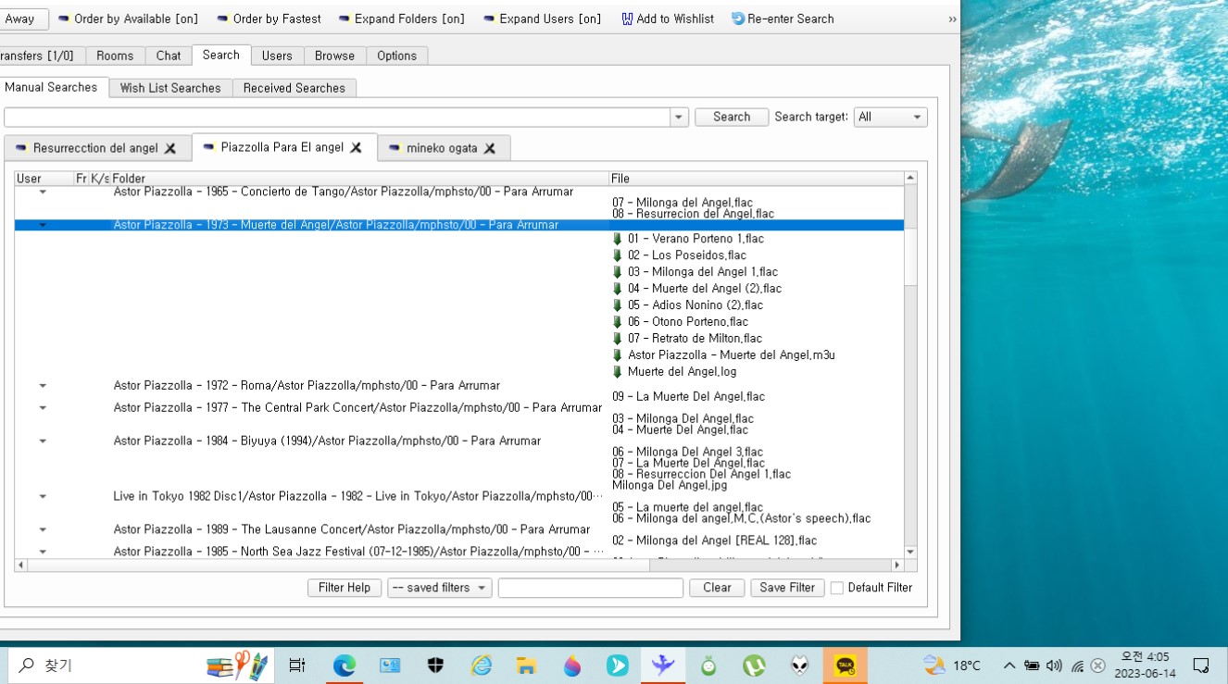This screenshot has height=684, width=1228.
Task: Collapse the 1965 Concierto de Tango folder row
Action: pyautogui.click(x=43, y=193)
